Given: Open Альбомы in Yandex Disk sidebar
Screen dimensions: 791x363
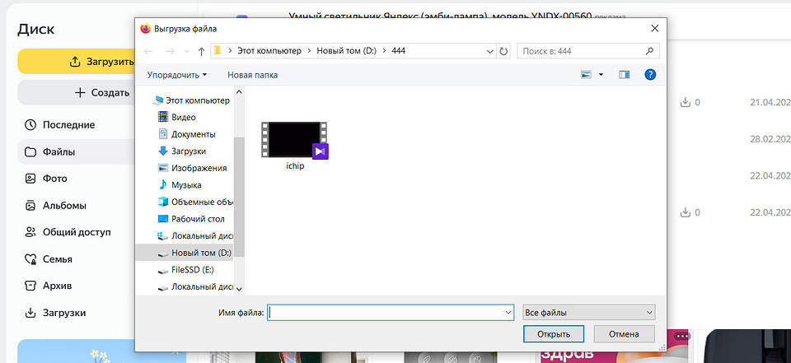Looking at the screenshot, I should tap(64, 206).
